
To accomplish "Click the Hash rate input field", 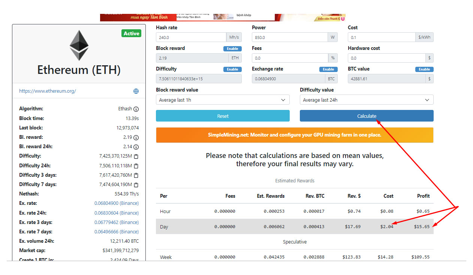I will tap(191, 38).
